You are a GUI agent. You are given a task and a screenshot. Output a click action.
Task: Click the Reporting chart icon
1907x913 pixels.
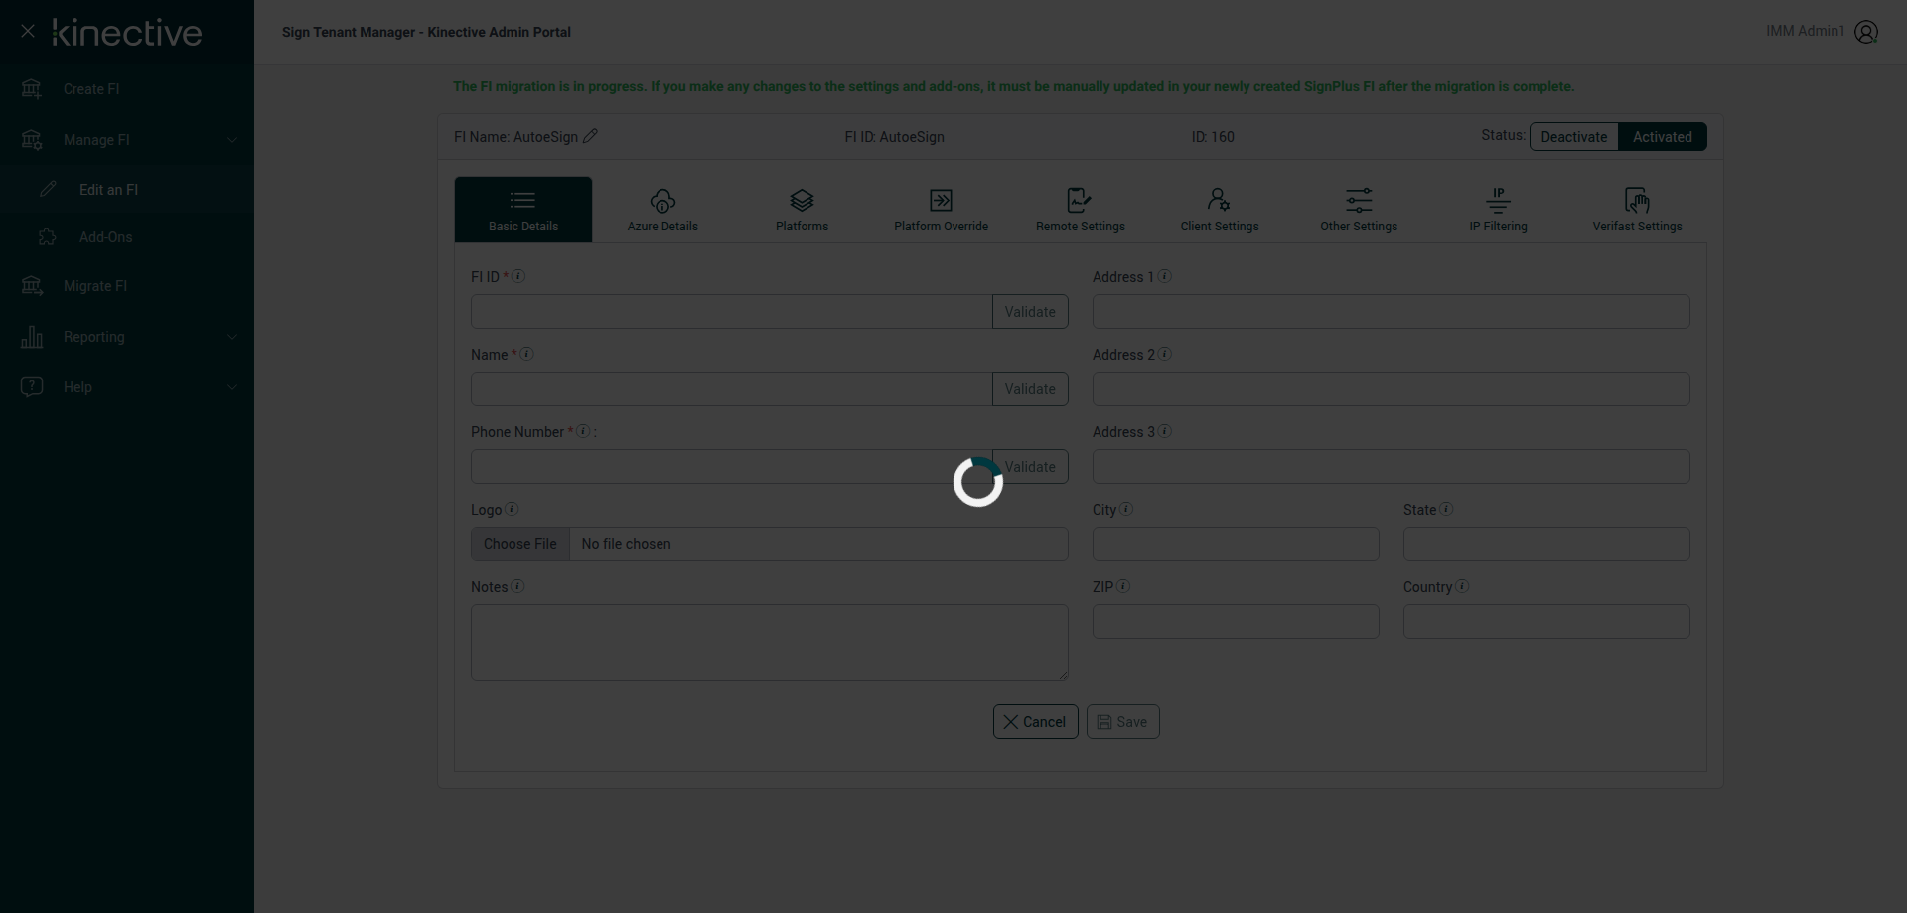point(32,337)
